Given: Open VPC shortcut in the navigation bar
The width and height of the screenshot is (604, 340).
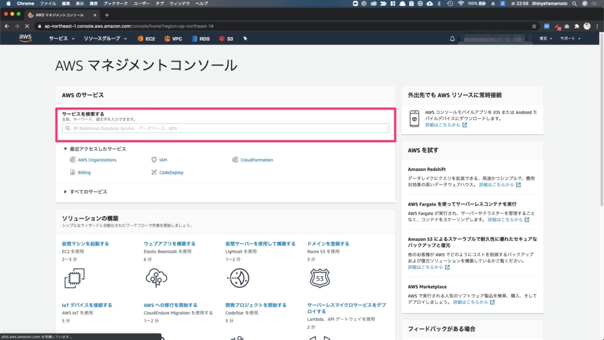Looking at the screenshot, I should point(173,39).
